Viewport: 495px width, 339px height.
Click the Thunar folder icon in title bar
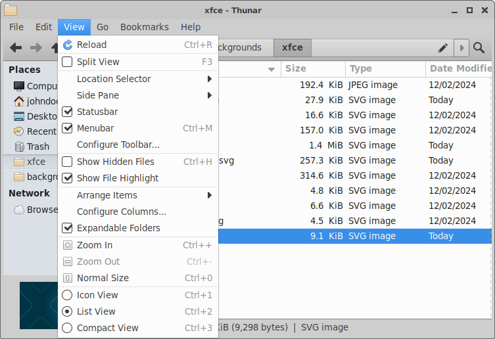[x=11, y=10]
